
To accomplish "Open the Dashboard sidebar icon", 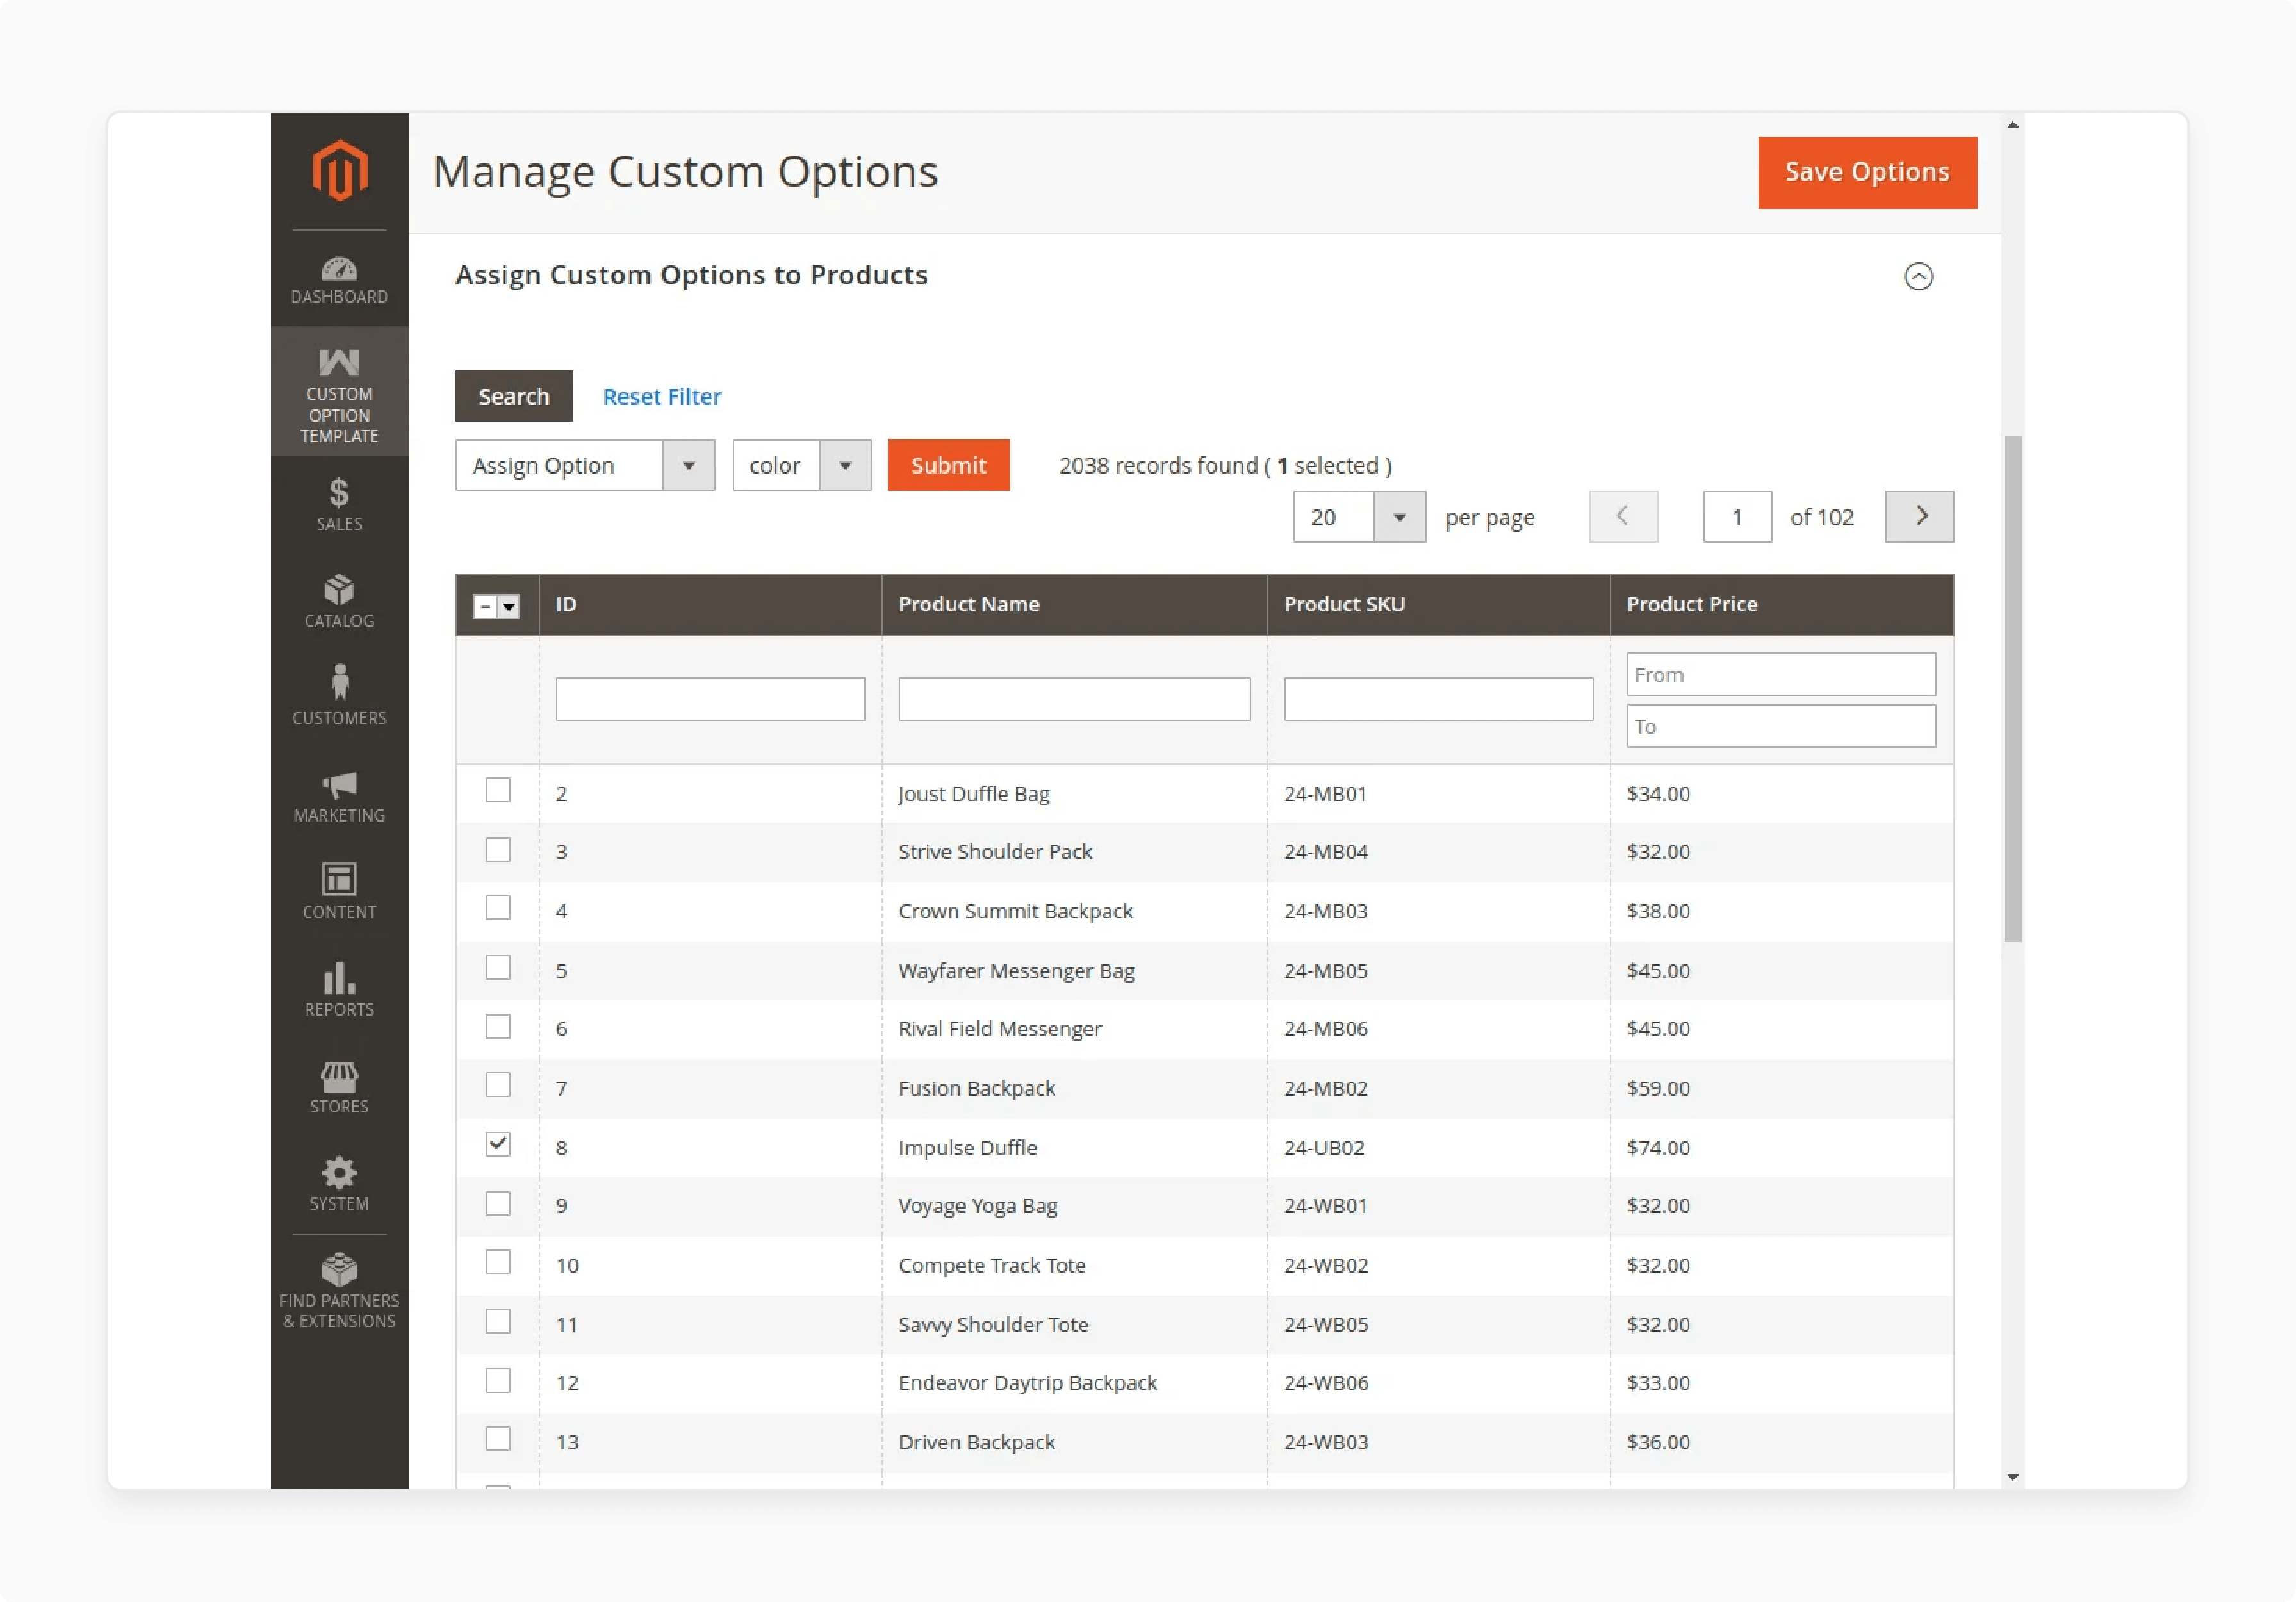I will click(x=339, y=281).
